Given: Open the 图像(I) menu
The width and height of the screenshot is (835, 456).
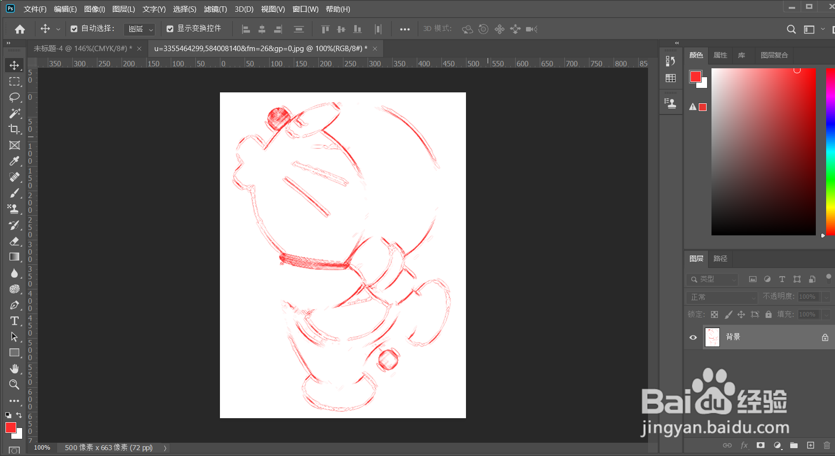Looking at the screenshot, I should (94, 9).
